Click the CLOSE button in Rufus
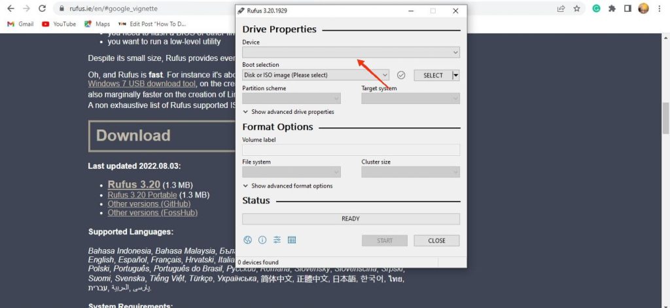Viewport: 670px width, 308px height. 436,241
